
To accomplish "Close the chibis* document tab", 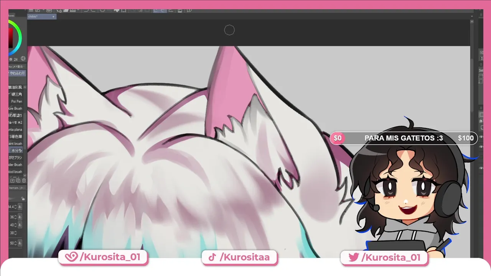I will tap(54, 16).
